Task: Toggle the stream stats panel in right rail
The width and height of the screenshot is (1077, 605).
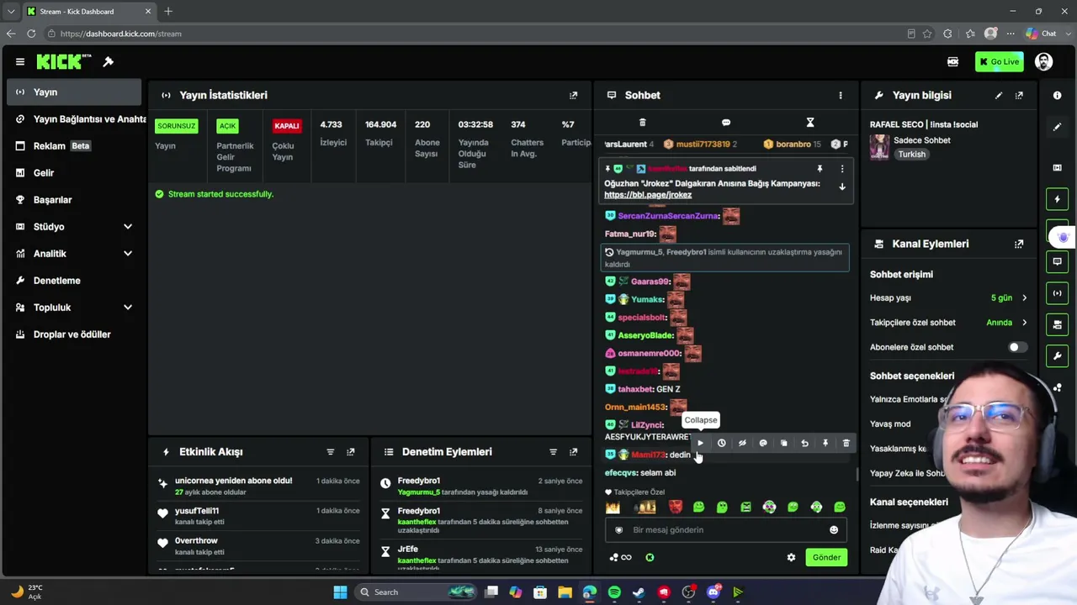Action: pyautogui.click(x=1058, y=293)
